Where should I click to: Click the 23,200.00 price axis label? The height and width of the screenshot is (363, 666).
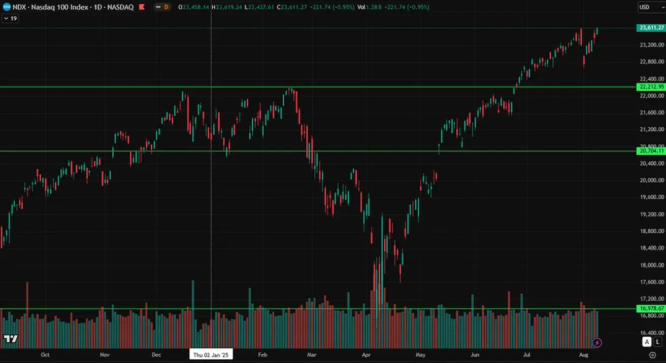click(x=652, y=45)
